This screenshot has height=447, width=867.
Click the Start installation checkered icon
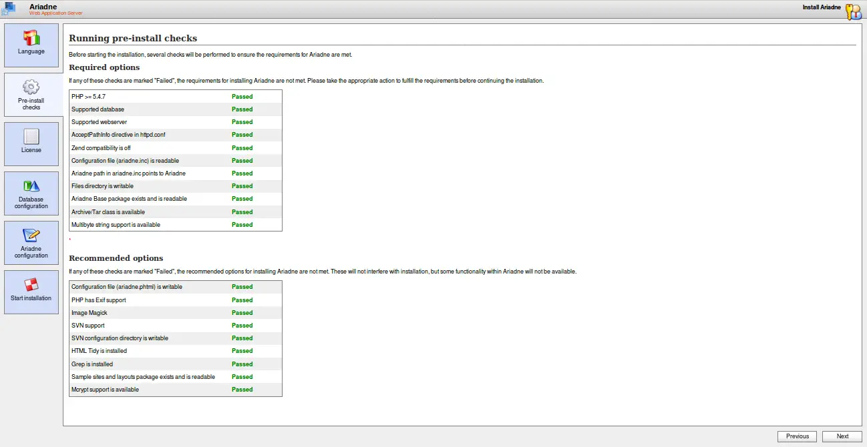tap(31, 285)
